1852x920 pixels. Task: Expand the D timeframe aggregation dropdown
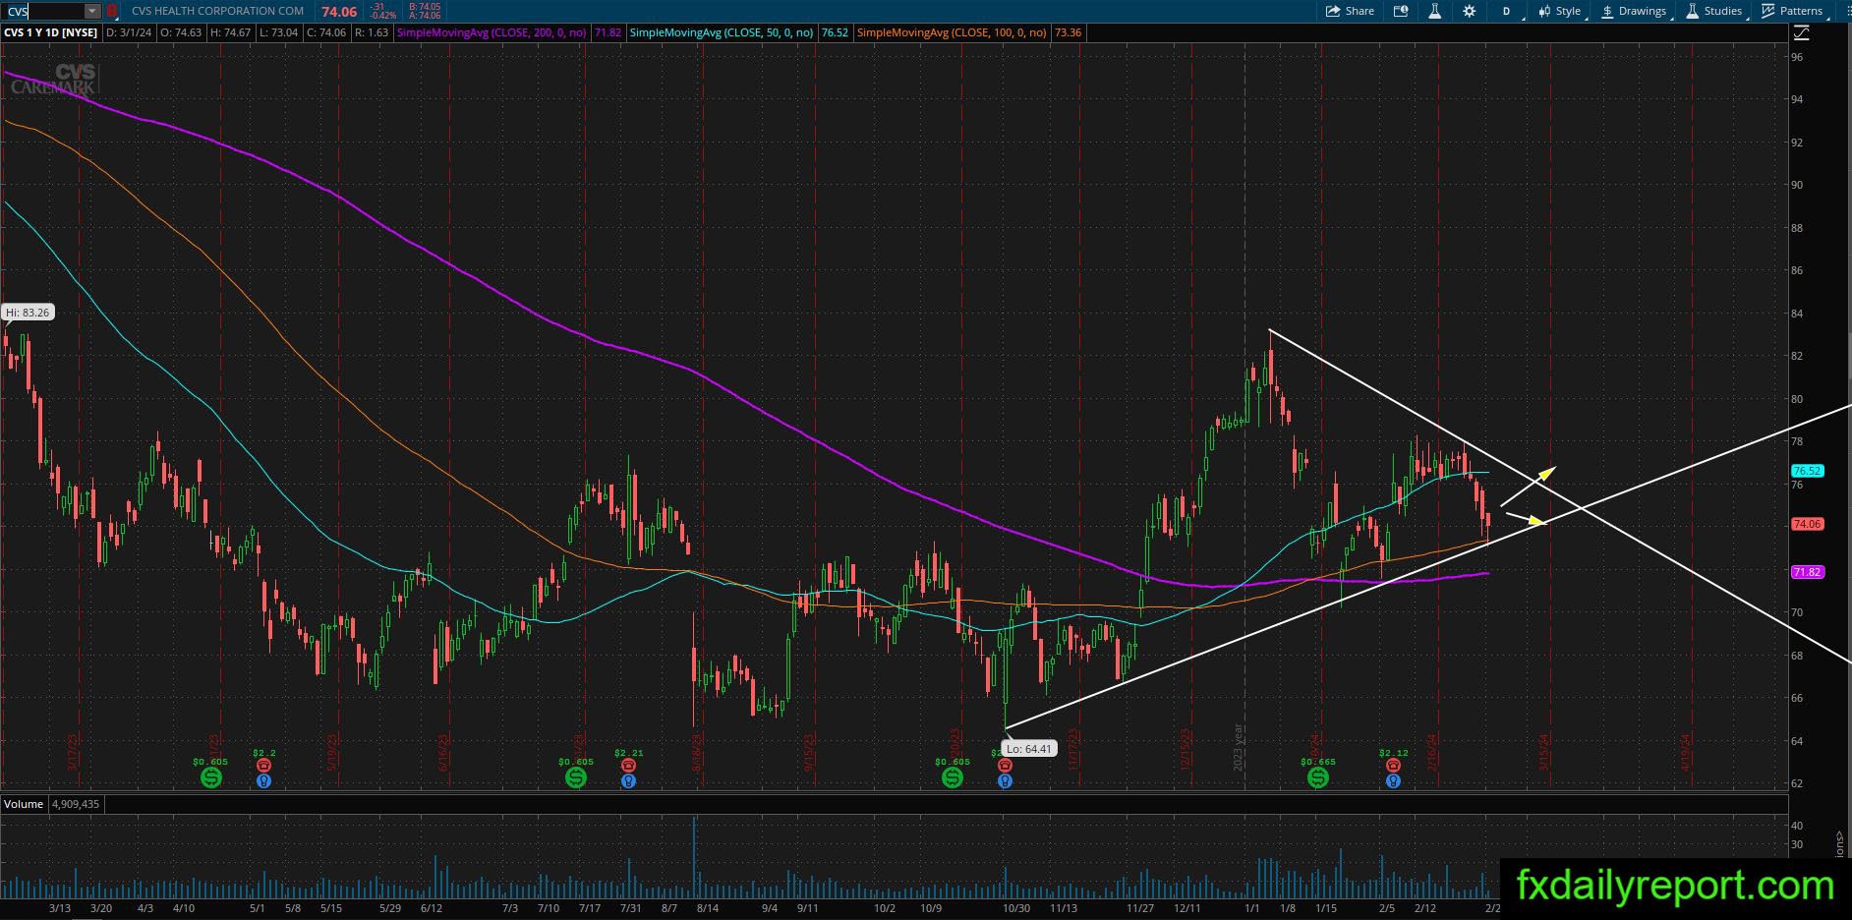point(1507,11)
